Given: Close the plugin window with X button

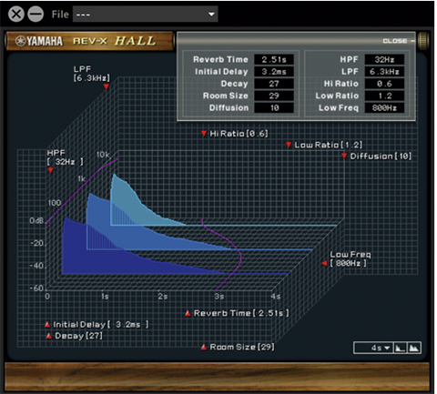Looking at the screenshot, I should (x=16, y=15).
